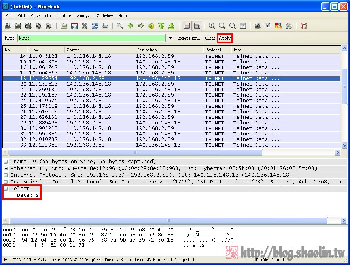Zoom out the packet text

tap(222, 26)
